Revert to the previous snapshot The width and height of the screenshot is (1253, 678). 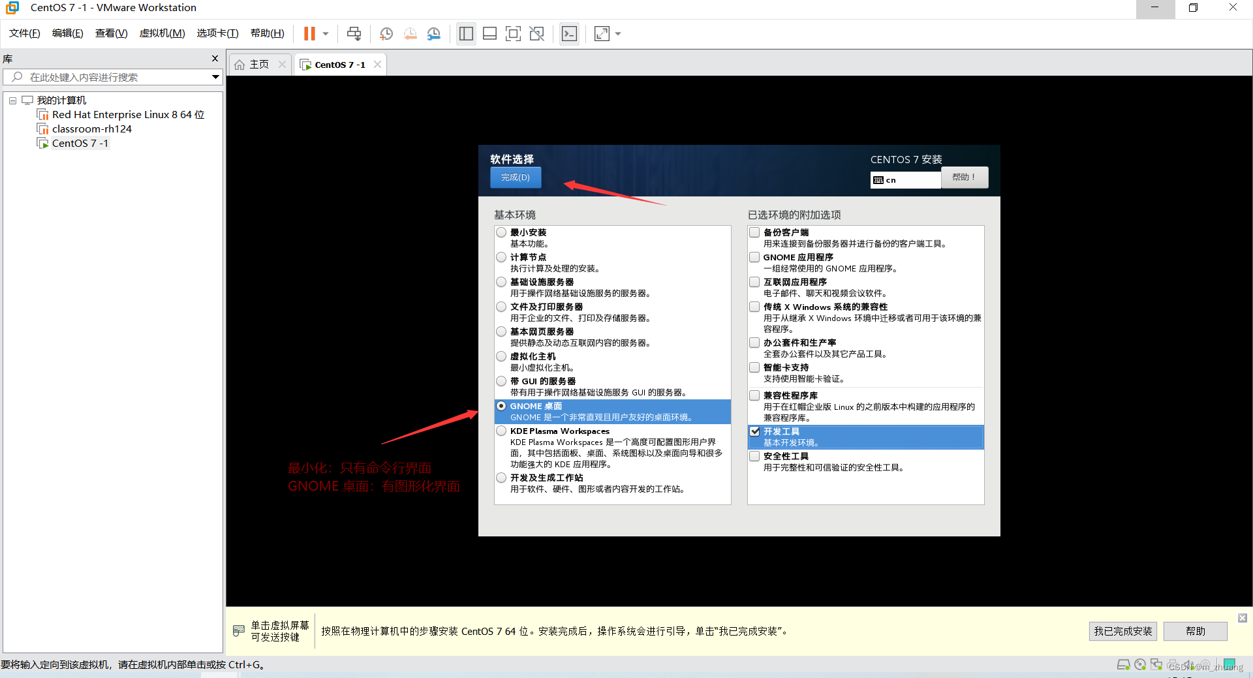click(410, 33)
